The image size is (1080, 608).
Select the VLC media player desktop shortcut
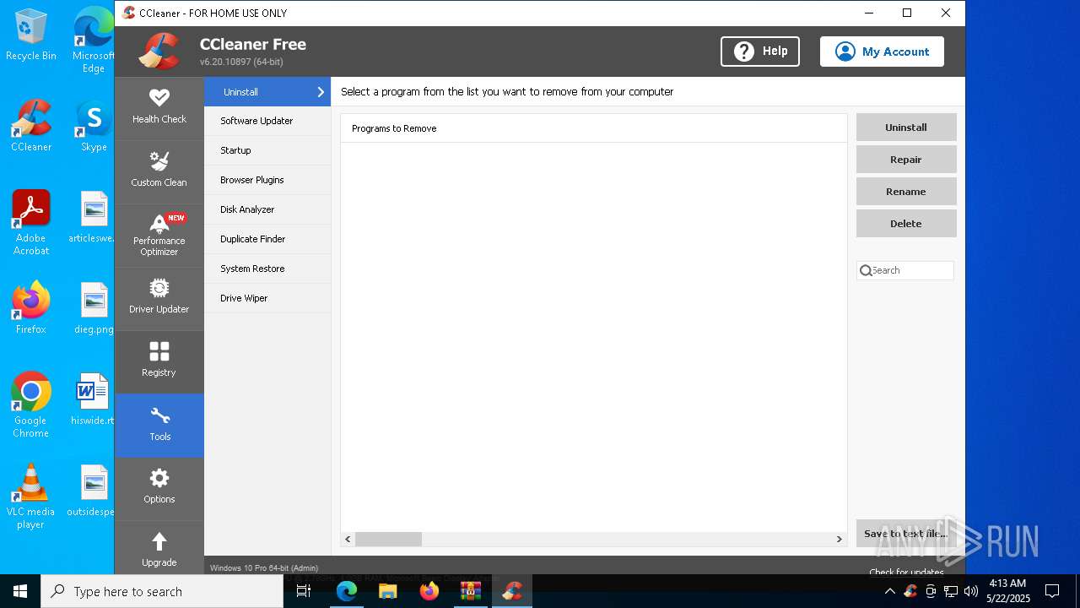[x=31, y=496]
